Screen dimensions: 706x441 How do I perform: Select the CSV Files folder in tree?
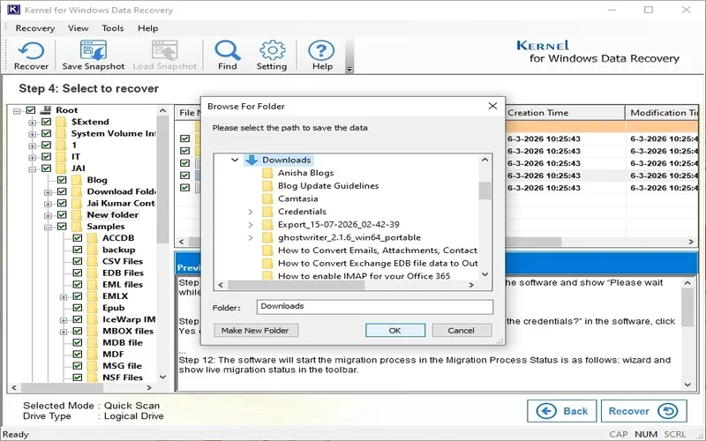point(123,261)
